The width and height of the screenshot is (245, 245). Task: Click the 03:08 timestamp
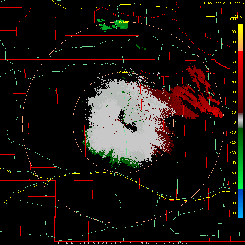[x=182, y=243]
